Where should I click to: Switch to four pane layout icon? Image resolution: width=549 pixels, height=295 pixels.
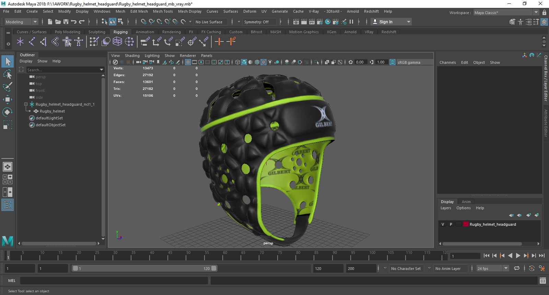point(8,179)
